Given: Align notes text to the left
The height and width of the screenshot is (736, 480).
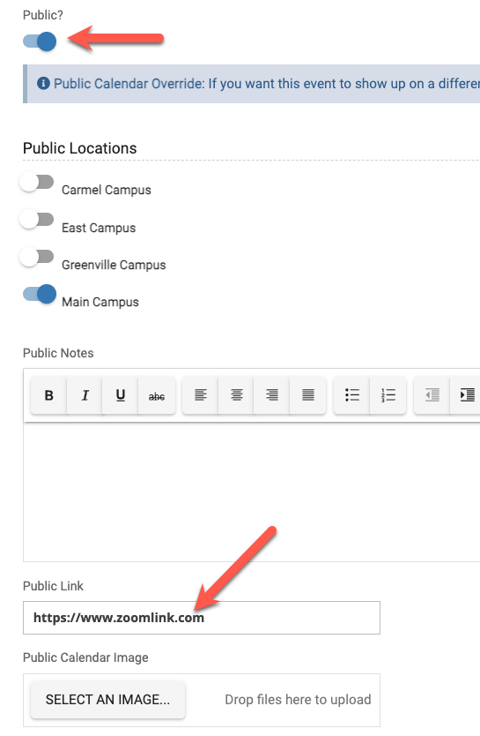Looking at the screenshot, I should coord(201,395).
